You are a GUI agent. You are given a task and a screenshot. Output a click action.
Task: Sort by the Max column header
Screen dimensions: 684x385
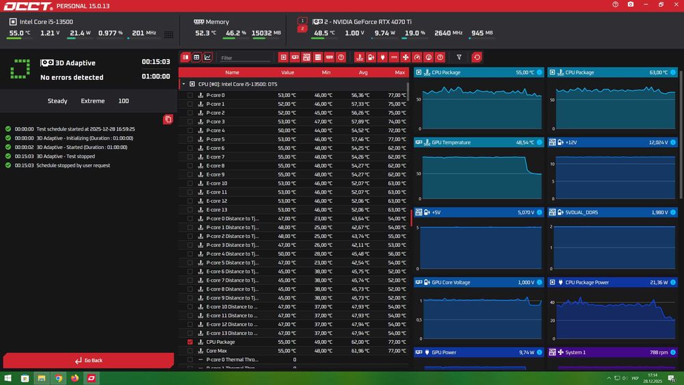tap(399, 72)
